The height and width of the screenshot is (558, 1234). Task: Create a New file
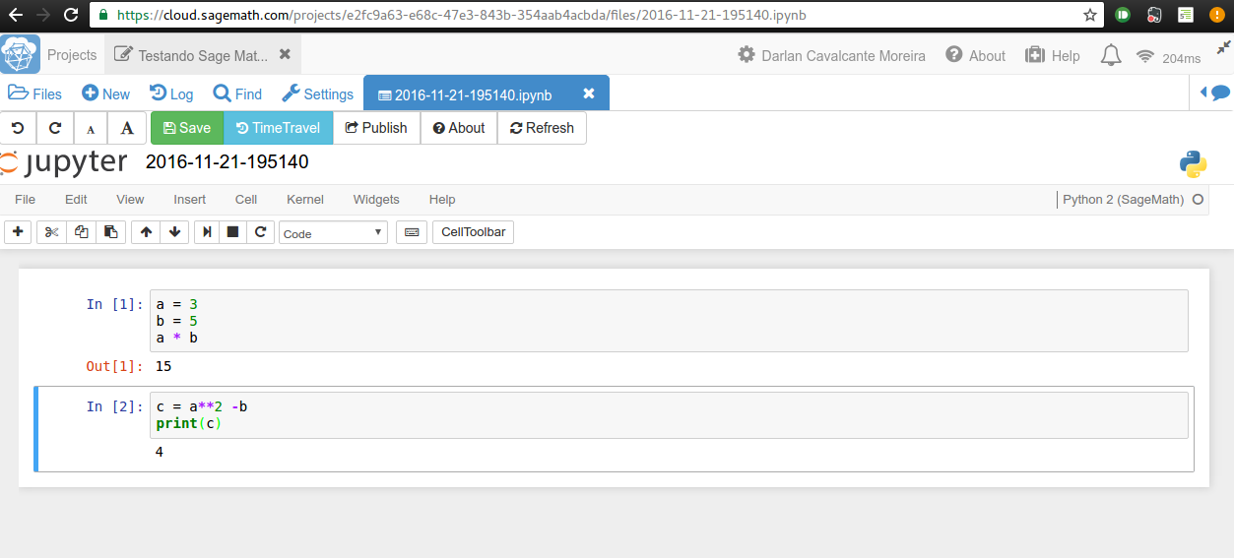point(105,94)
